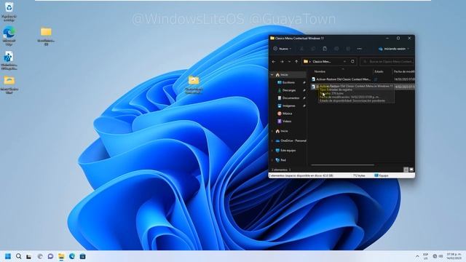This screenshot has height=262, width=466.
Task: Open the Windows Start button
Action: 8,256
